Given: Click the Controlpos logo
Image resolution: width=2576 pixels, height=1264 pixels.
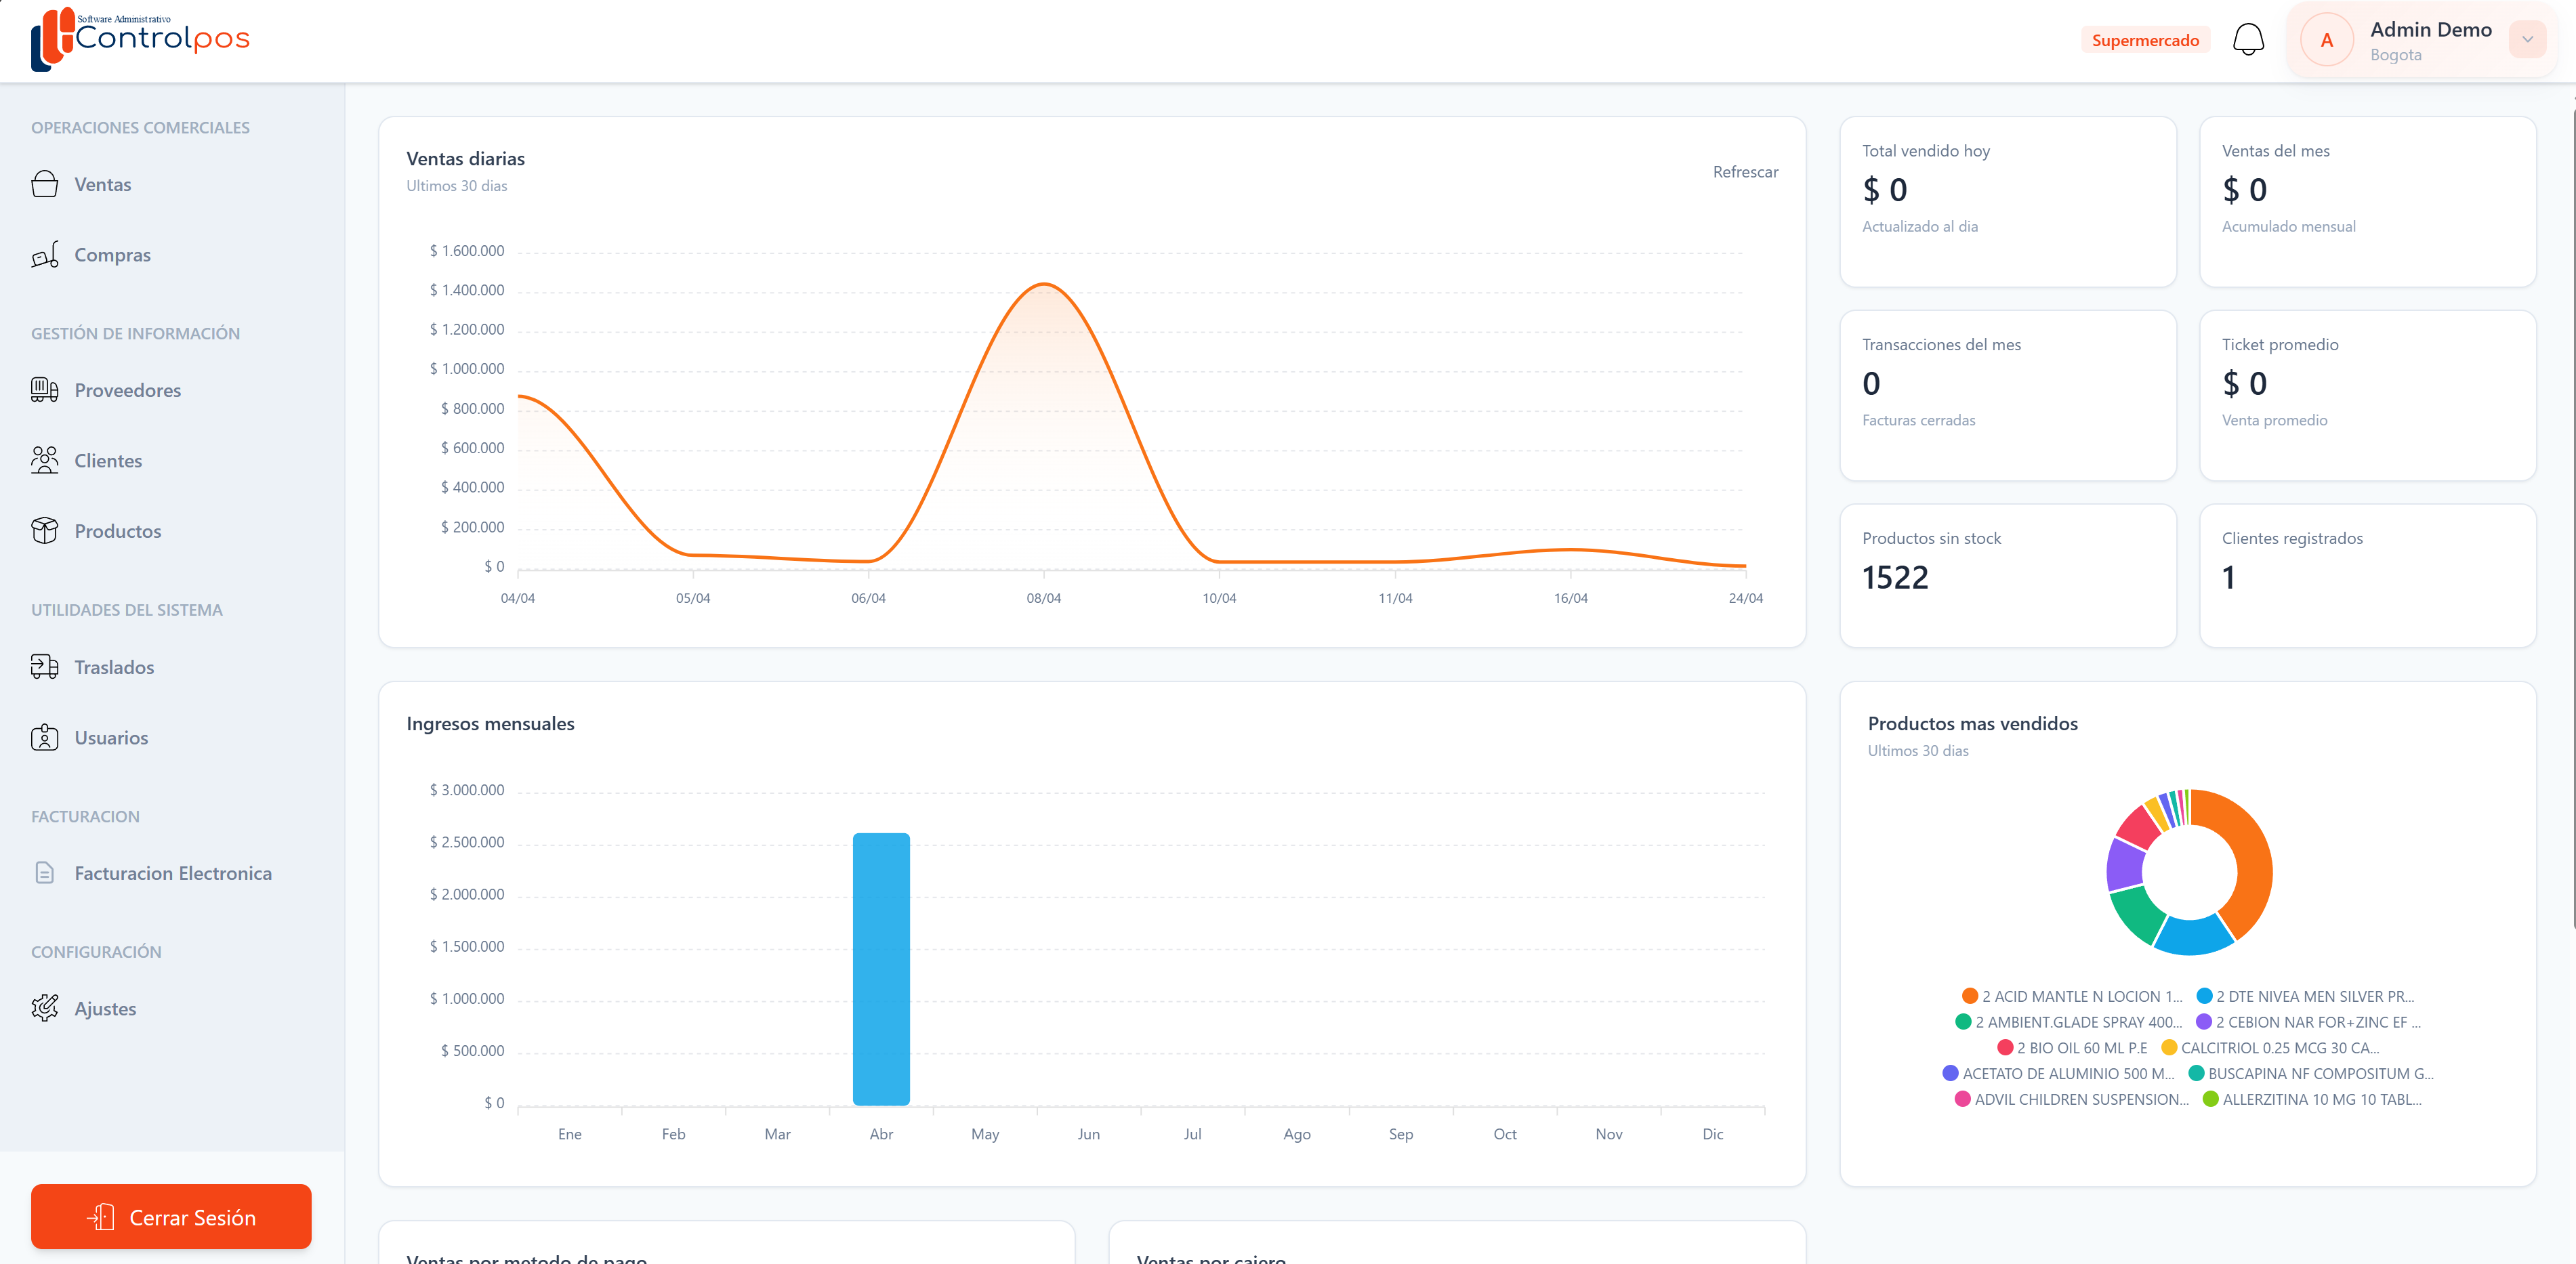Looking at the screenshot, I should click(141, 40).
